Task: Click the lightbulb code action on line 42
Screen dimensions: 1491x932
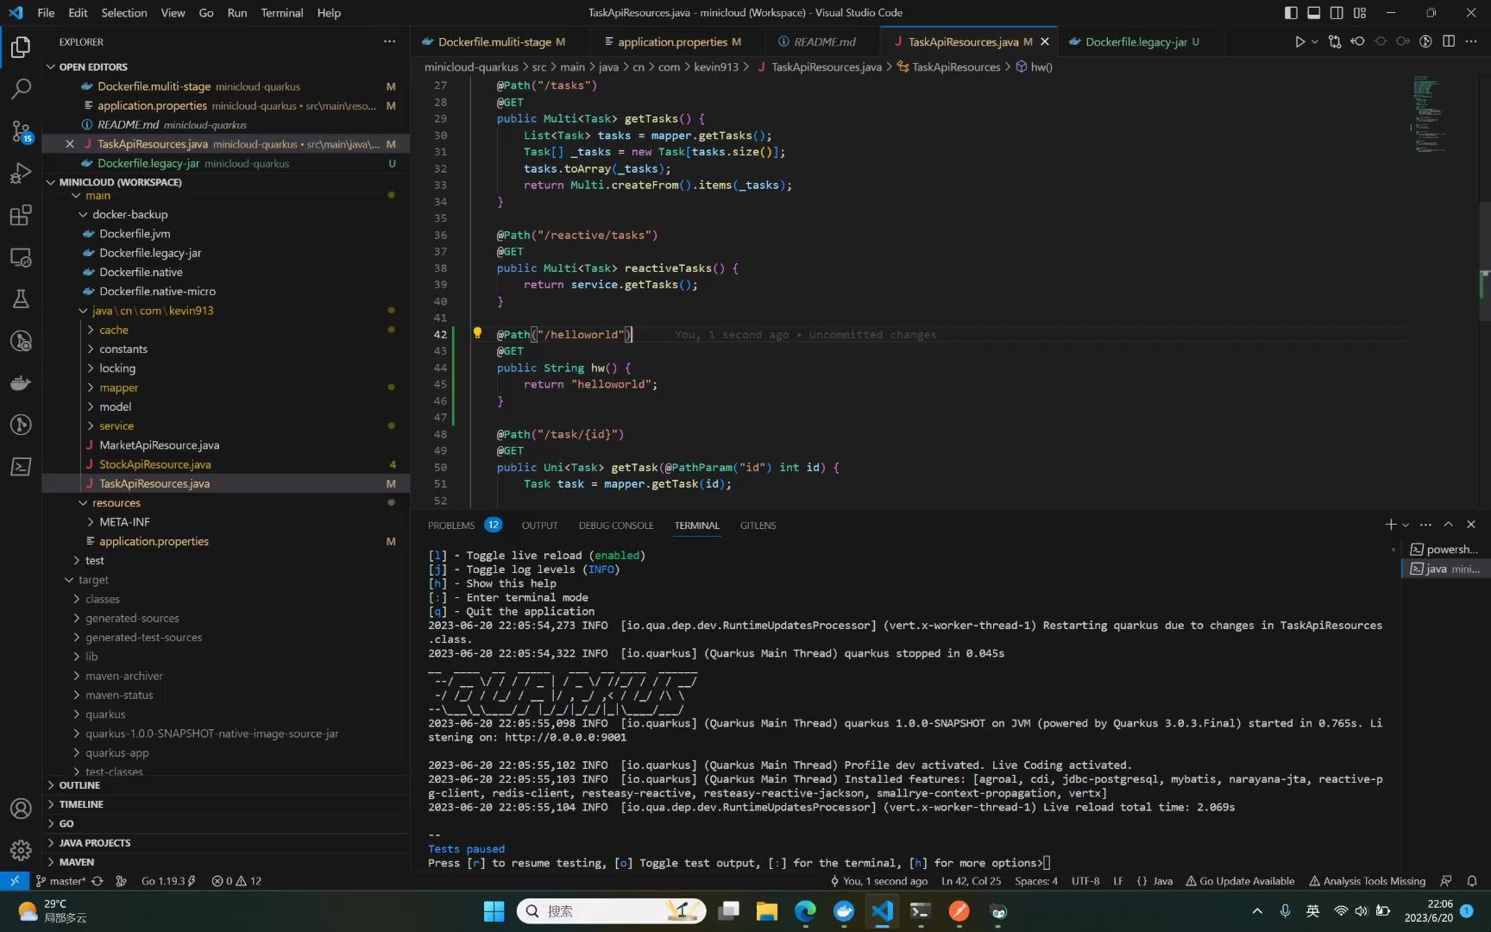Action: [x=477, y=333]
